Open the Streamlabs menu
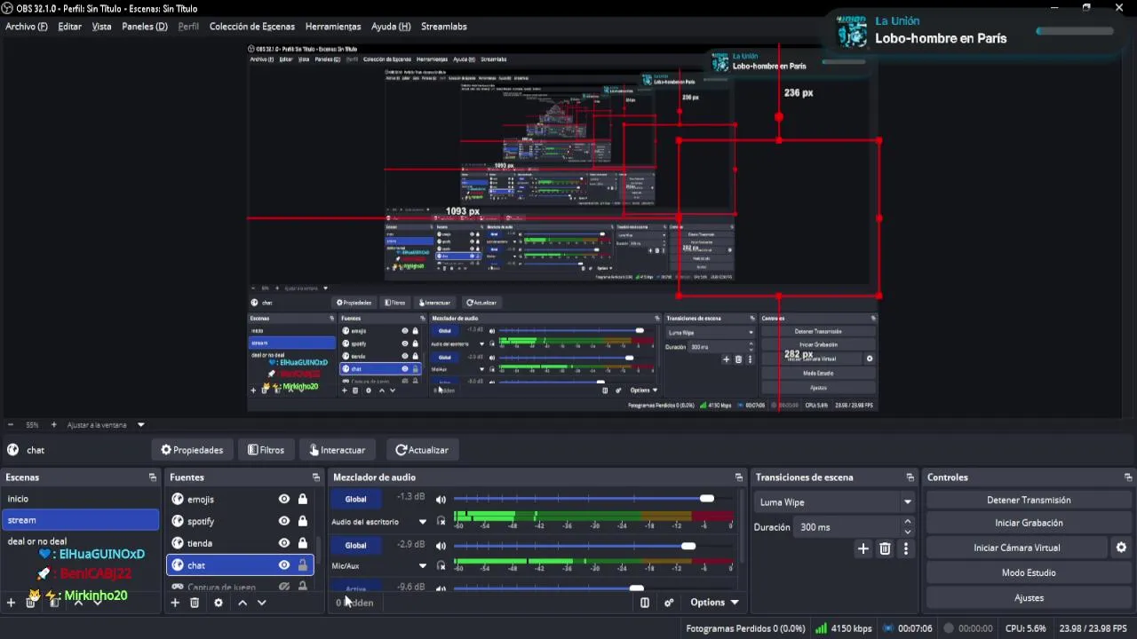The image size is (1137, 639). click(444, 27)
